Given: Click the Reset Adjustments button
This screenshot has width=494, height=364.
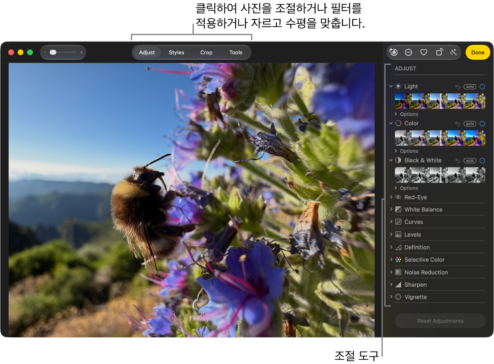Looking at the screenshot, I should (440, 321).
